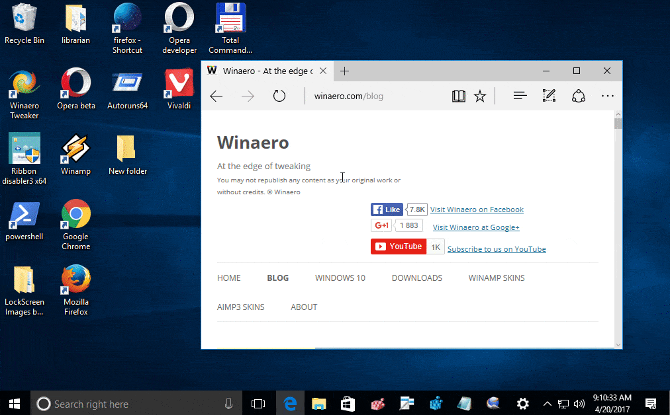Open Edge's More actions ellipsis menu
Screen dimensions: 670x415
pyautogui.click(x=608, y=96)
